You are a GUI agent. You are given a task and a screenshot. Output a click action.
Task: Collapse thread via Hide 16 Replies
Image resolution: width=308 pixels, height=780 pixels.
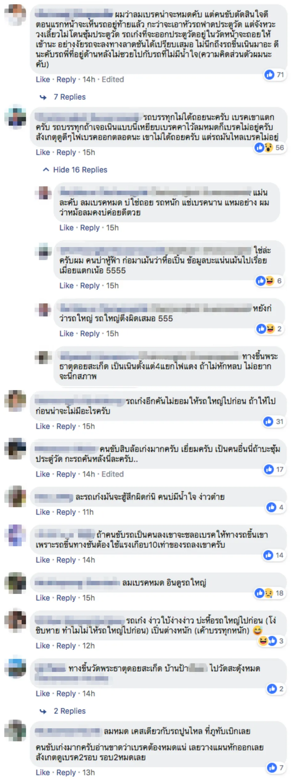pyautogui.click(x=80, y=170)
